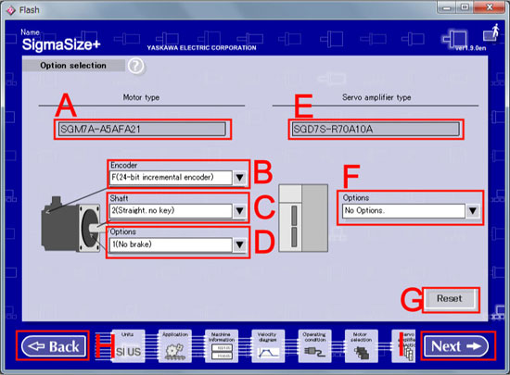
Task: Click the motor type field SGM7A-A5AFA21
Action: (142, 130)
